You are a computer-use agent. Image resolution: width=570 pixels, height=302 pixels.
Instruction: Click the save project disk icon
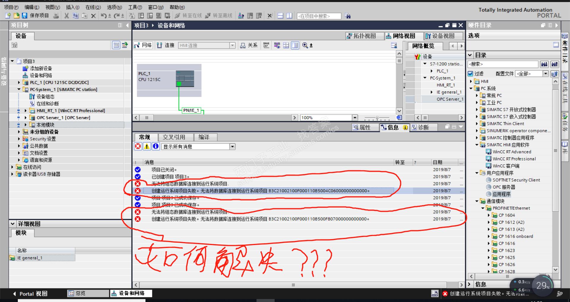coord(25,16)
